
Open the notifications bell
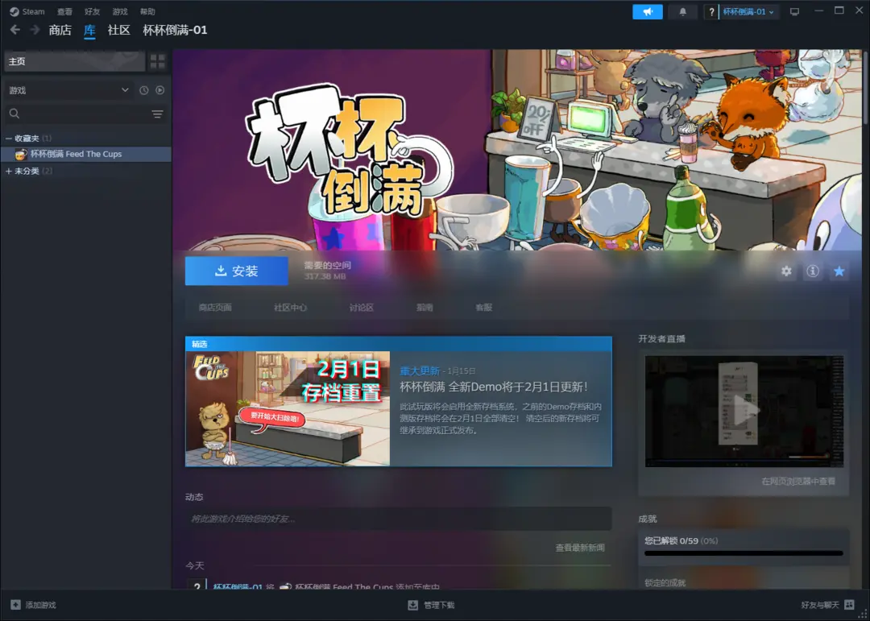point(682,12)
